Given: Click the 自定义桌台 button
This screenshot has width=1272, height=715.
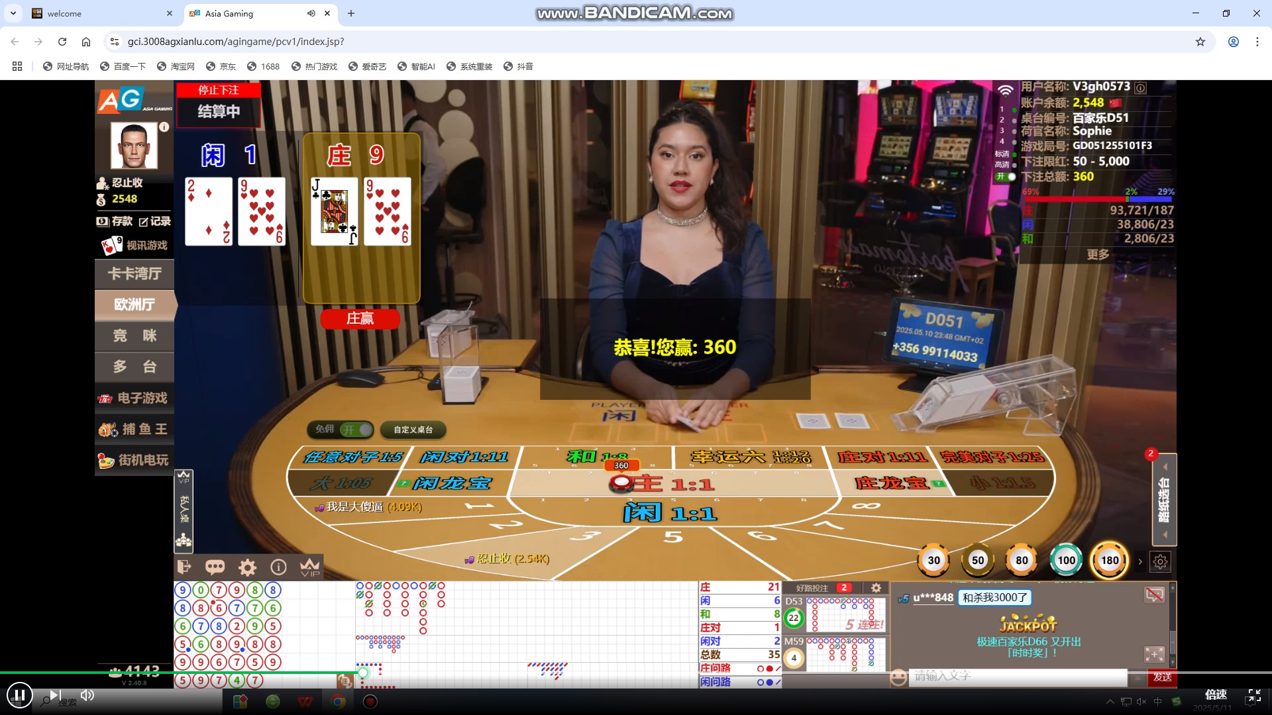Looking at the screenshot, I should pos(413,430).
